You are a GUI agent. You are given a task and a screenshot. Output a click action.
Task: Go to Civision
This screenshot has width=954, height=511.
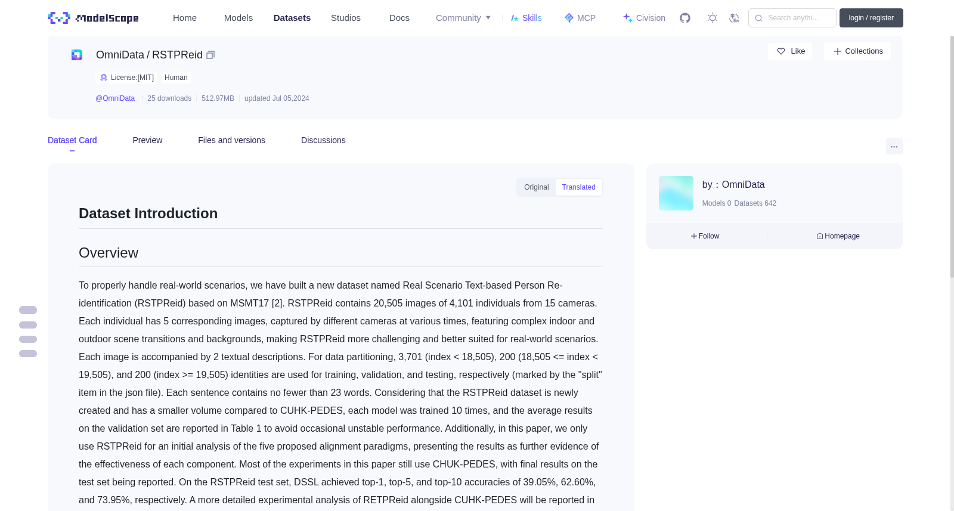tap(644, 18)
